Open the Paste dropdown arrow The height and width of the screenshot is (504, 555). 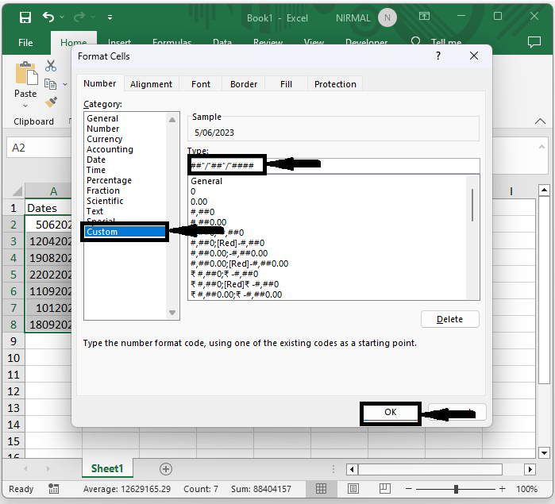click(25, 106)
